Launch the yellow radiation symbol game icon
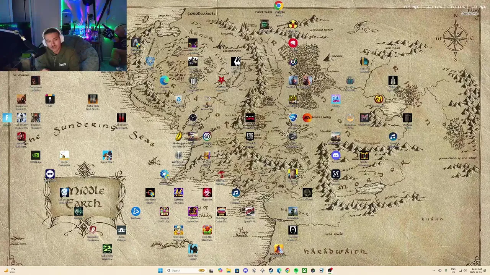490x275 pixels. click(293, 24)
